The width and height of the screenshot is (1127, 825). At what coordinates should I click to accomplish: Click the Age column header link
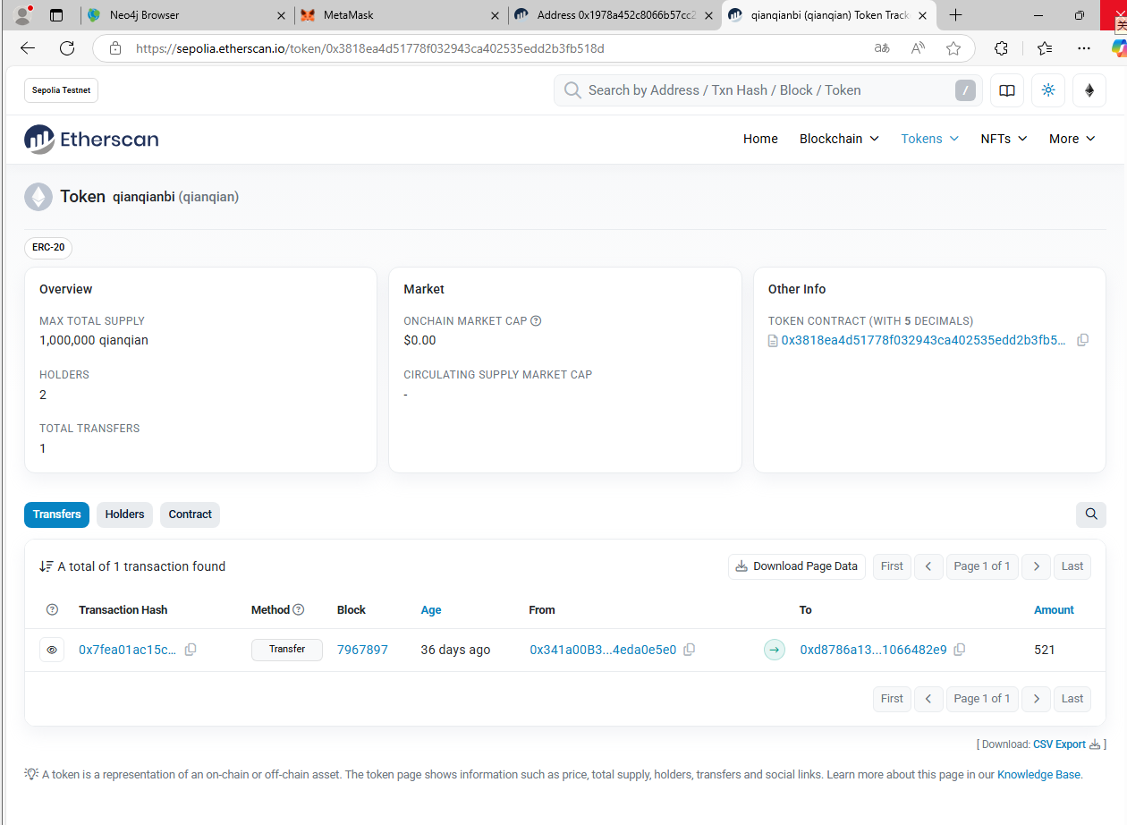point(431,610)
